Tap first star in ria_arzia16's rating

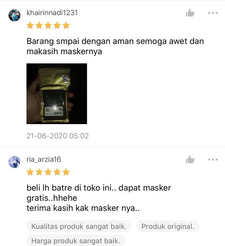pos(30,172)
